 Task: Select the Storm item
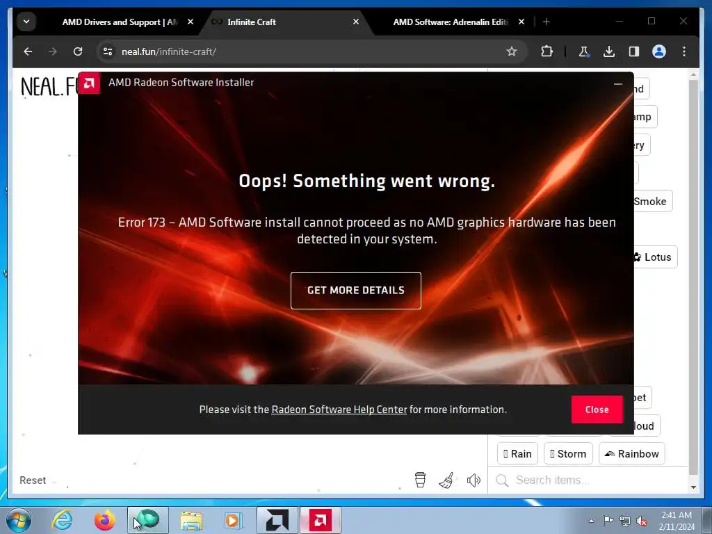(x=568, y=453)
